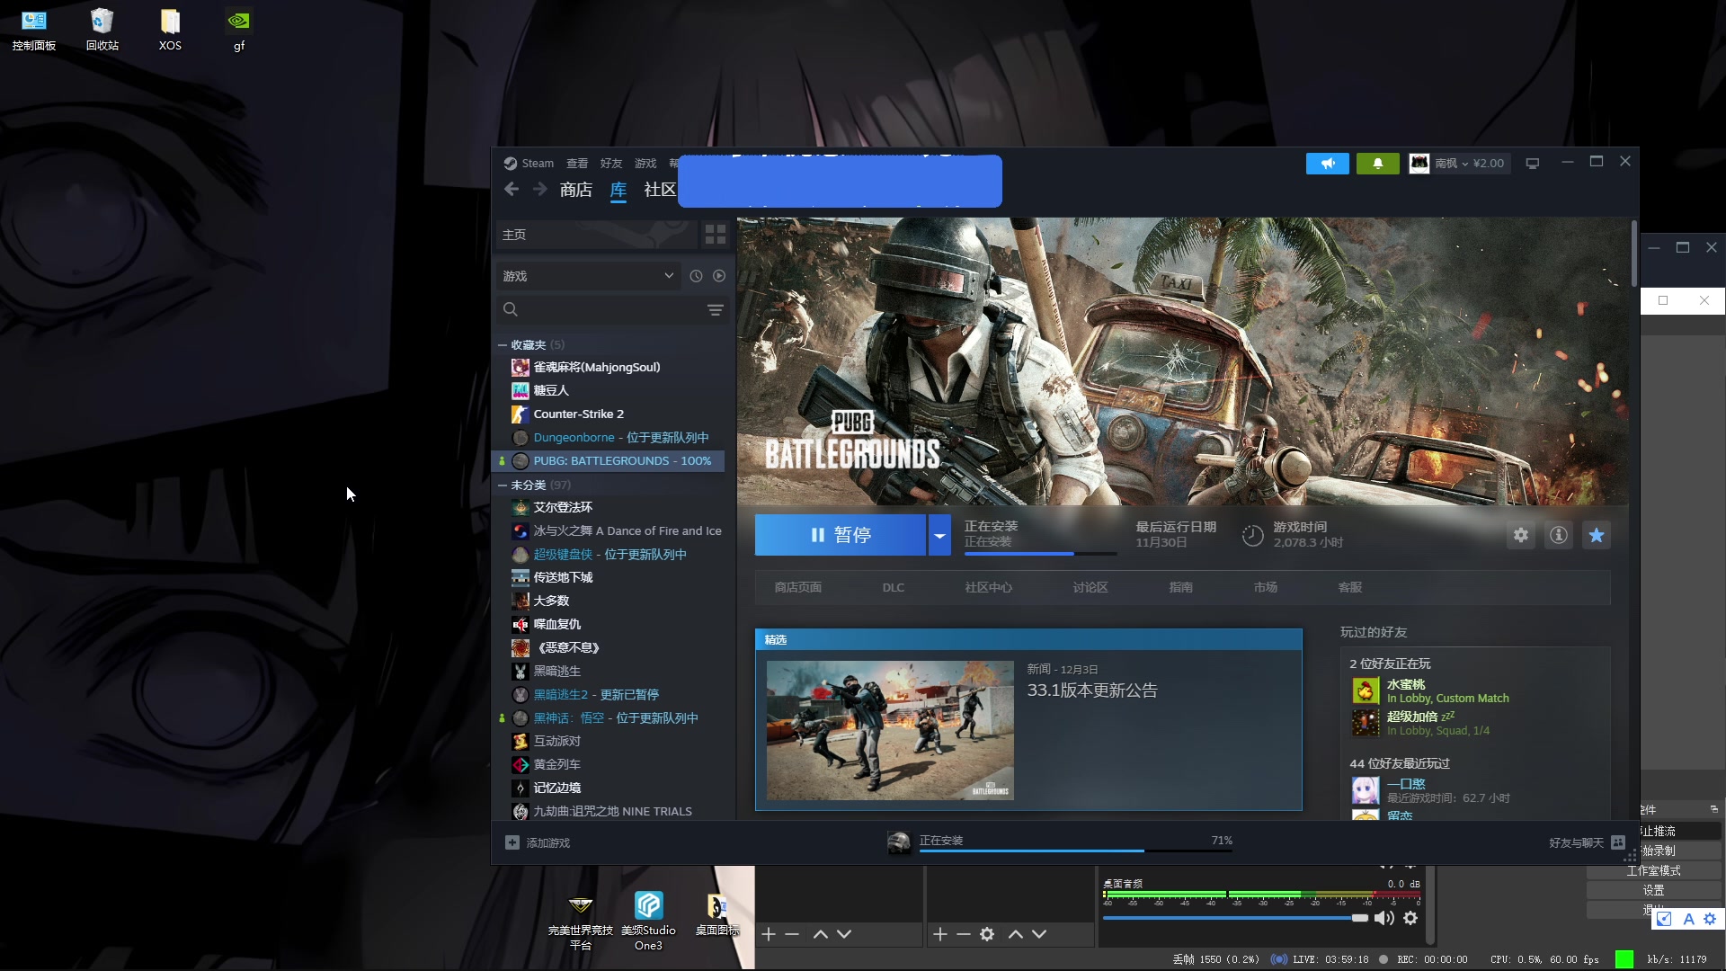Open the Steam announcements megaphone button
Viewport: 1726px width, 971px height.
pyautogui.click(x=1327, y=164)
